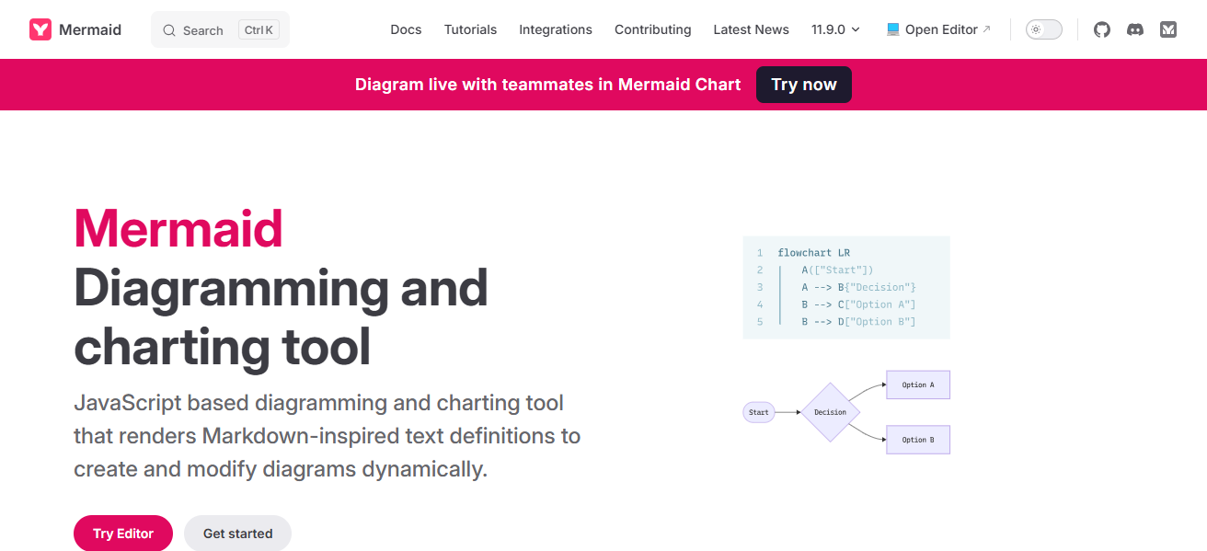
Task: Click banner text "Diagram live with teammates in Mermaid Chart"
Action: point(548,85)
